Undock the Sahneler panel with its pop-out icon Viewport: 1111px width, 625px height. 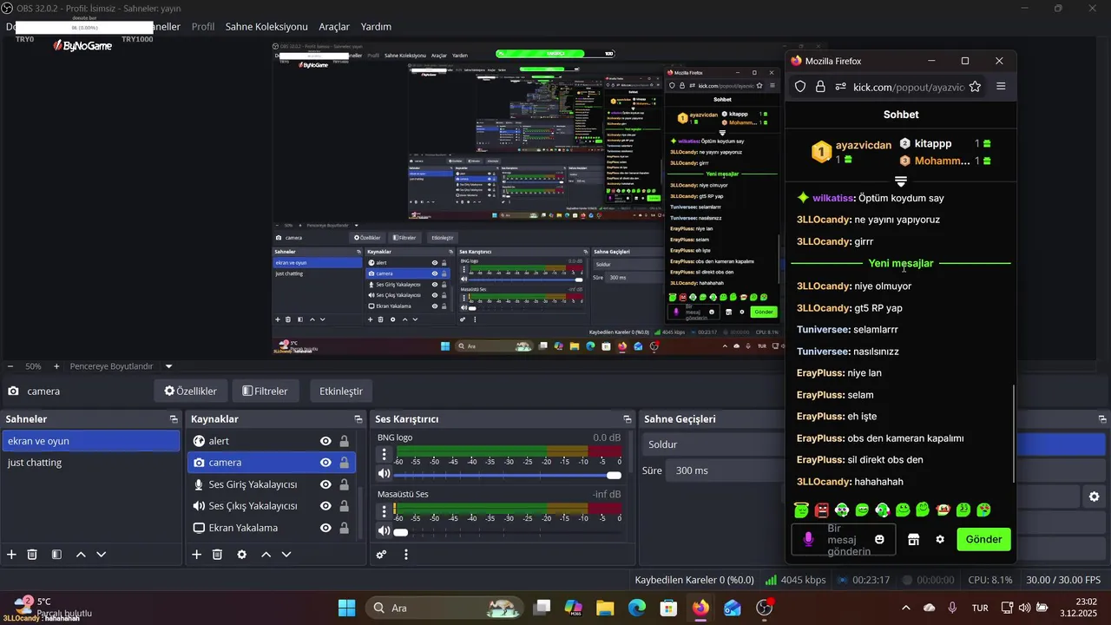coord(174,419)
